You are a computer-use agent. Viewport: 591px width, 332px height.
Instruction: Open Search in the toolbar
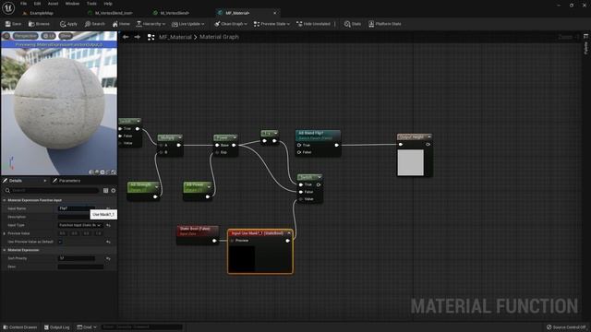[94, 24]
